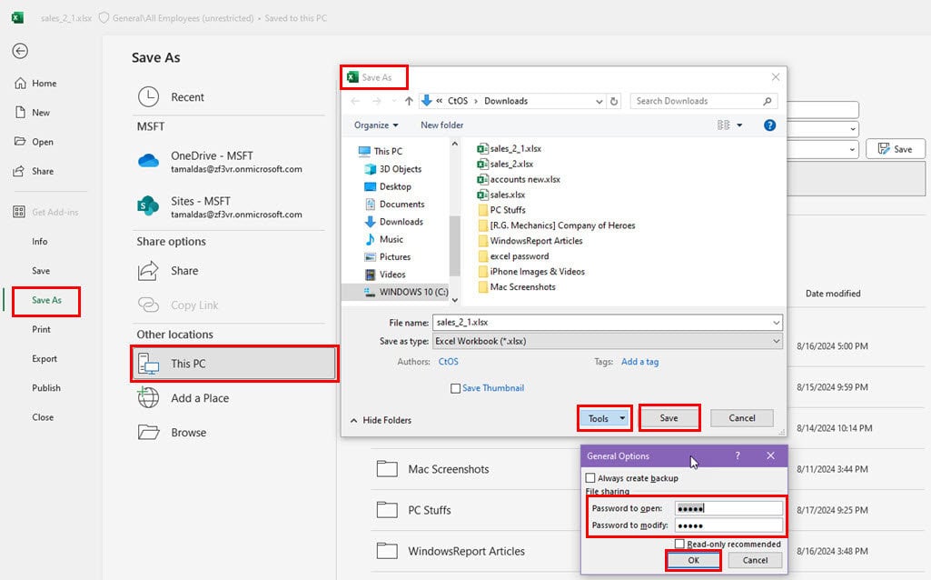
Task: Cancel the Save As dialog
Action: coord(742,418)
